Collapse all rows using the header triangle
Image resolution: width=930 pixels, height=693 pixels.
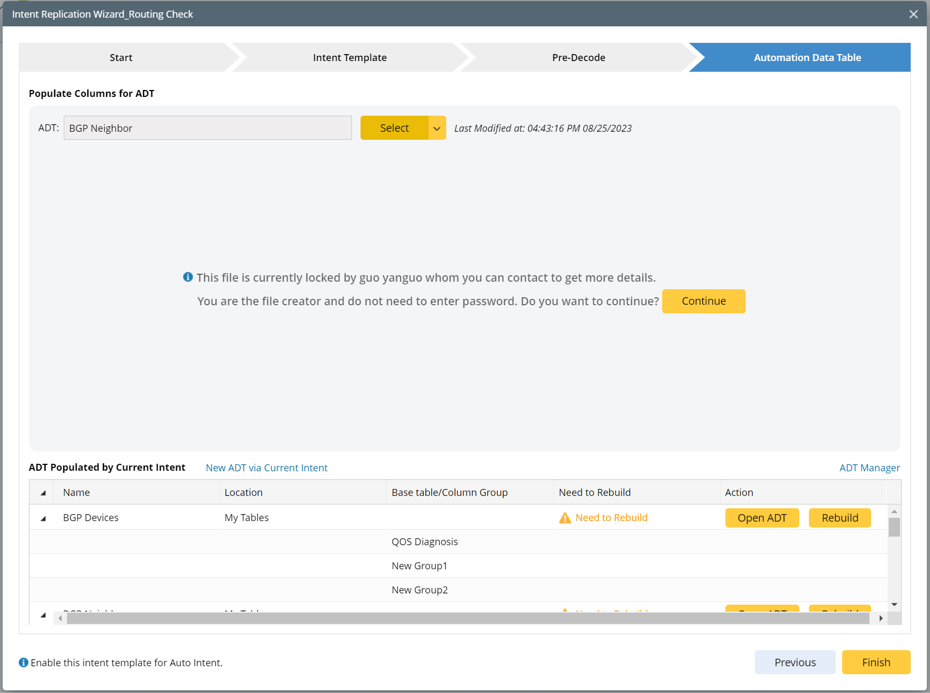pyautogui.click(x=43, y=493)
